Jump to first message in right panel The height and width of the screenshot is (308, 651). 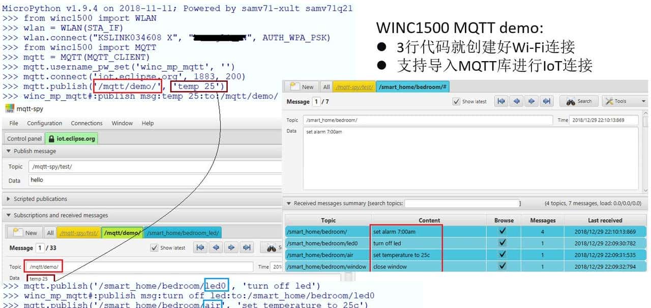(501, 101)
